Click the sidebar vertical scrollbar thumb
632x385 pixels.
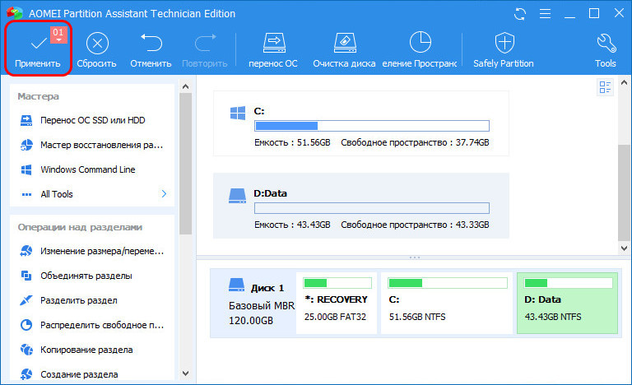pyautogui.click(x=185, y=163)
